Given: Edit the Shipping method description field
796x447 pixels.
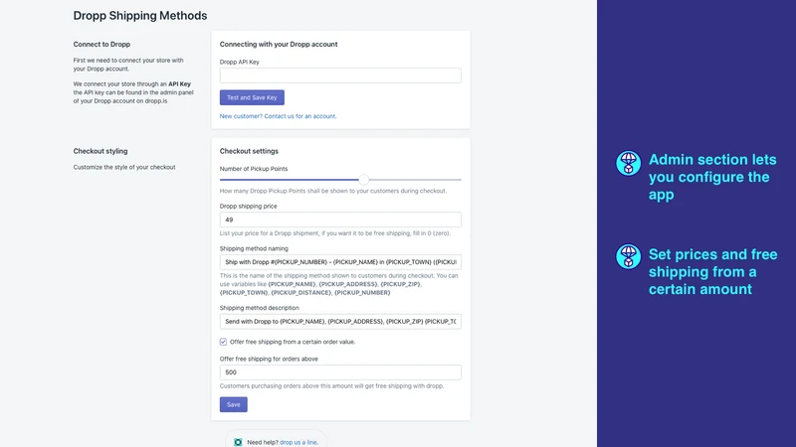Looking at the screenshot, I should coord(340,321).
